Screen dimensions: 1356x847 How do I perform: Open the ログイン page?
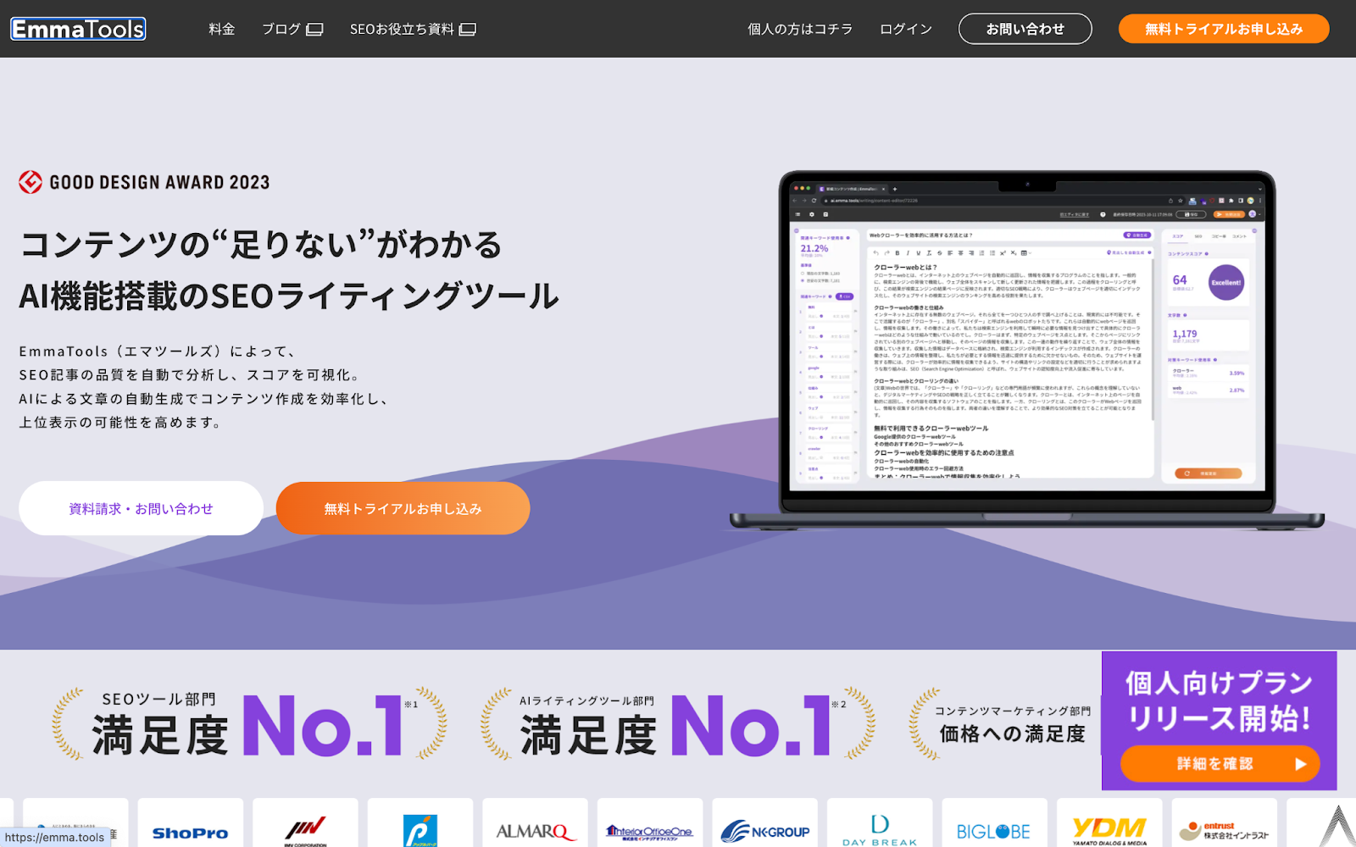point(906,29)
